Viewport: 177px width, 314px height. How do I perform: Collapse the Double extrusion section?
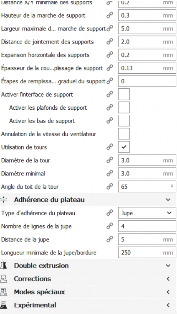point(168,265)
